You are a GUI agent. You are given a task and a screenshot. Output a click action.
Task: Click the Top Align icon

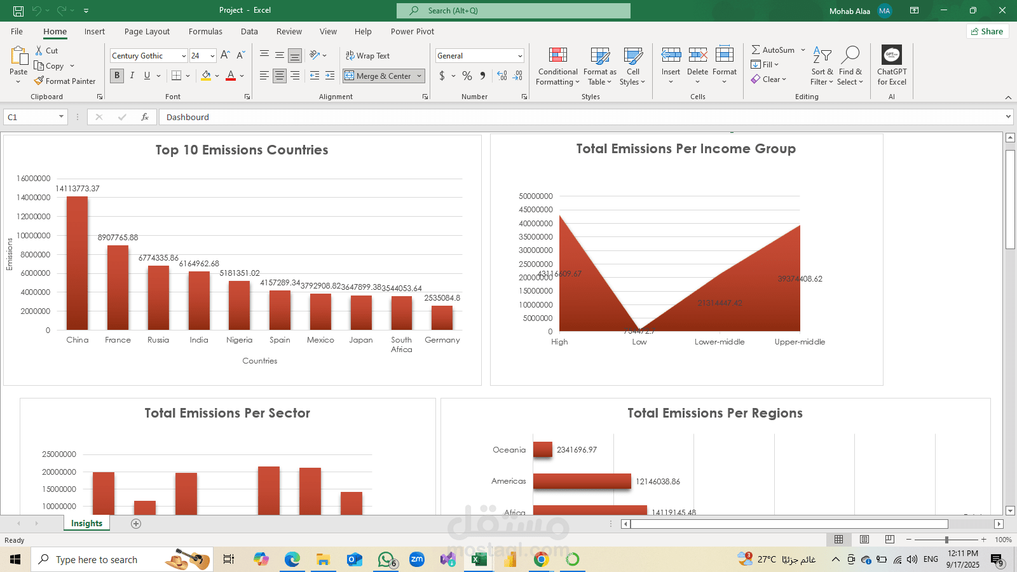coord(264,55)
